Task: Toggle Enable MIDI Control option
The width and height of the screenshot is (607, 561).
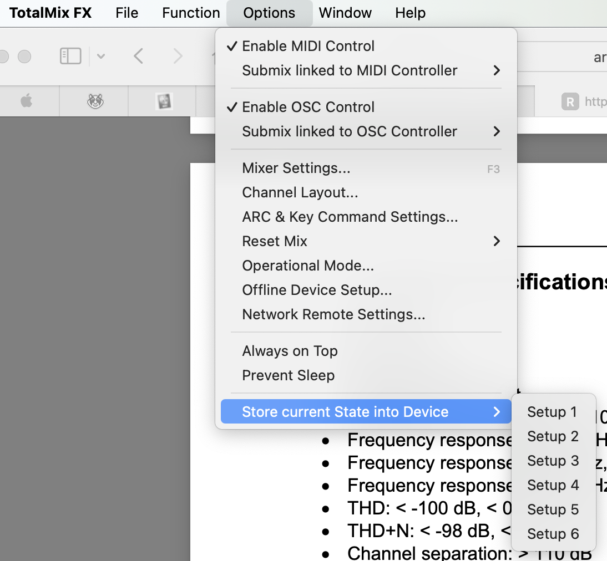Action: [x=366, y=46]
